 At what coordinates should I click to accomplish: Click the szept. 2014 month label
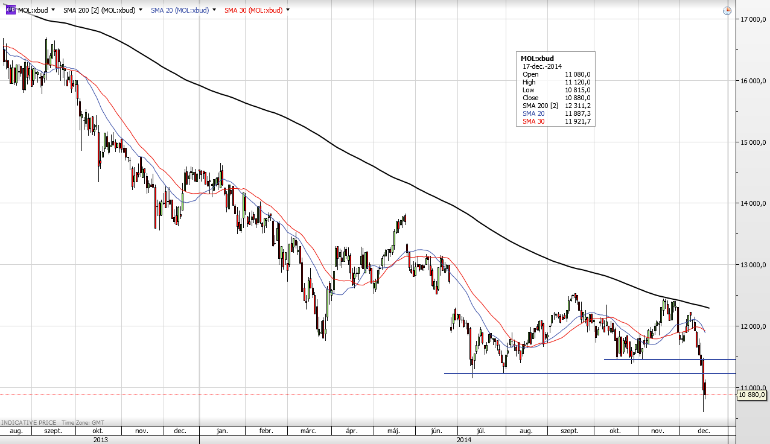point(570,431)
